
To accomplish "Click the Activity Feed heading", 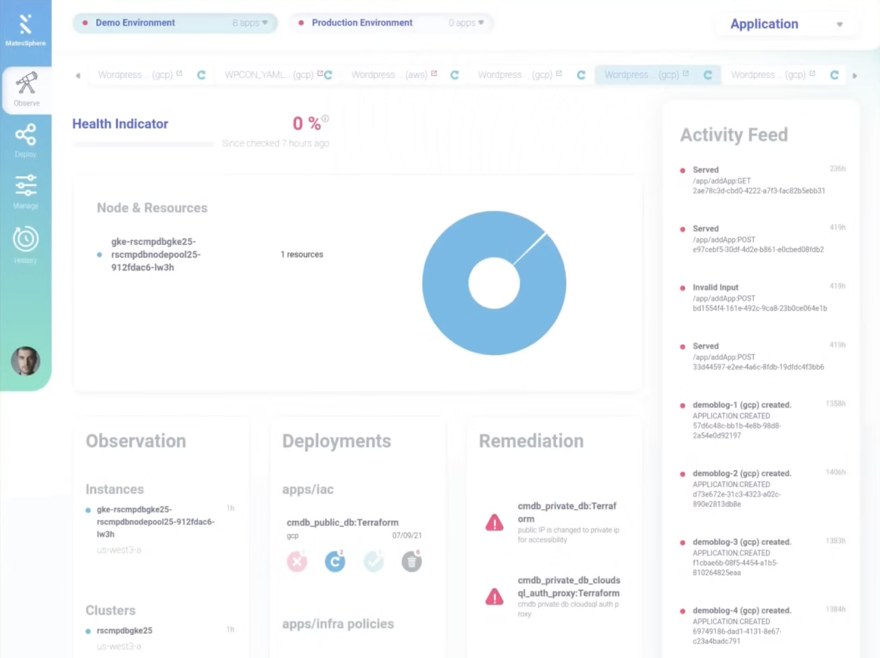I will (x=734, y=135).
